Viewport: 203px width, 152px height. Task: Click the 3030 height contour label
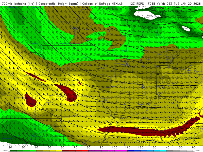(x=142, y=141)
